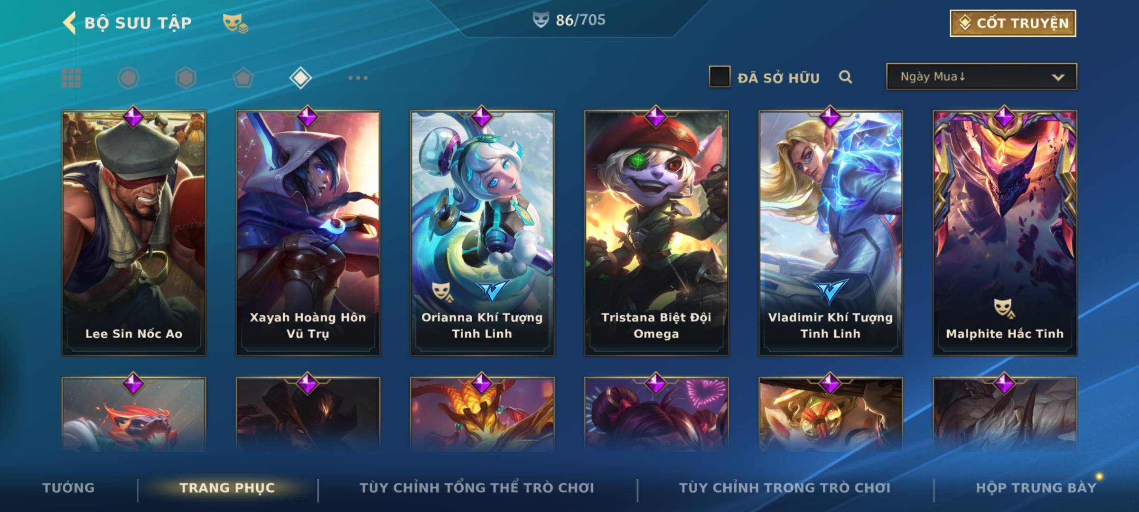Select the all-skins grid filter icon
The height and width of the screenshot is (512, 1139).
[71, 78]
